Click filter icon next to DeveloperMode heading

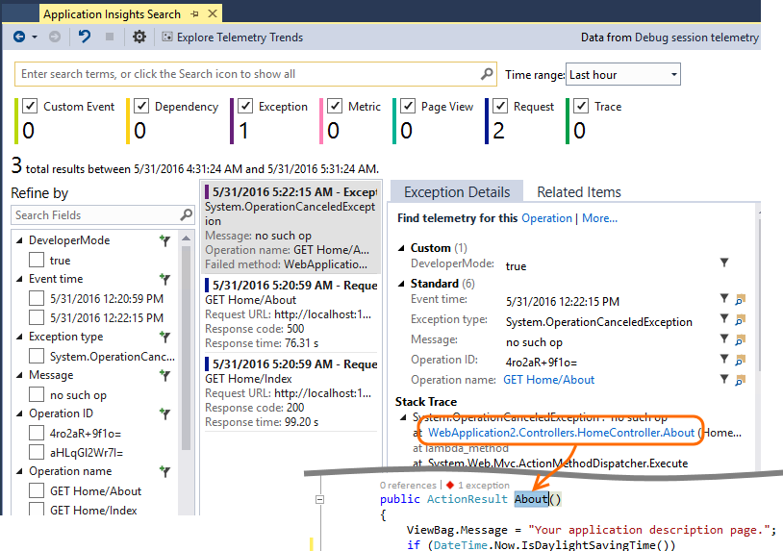[164, 240]
